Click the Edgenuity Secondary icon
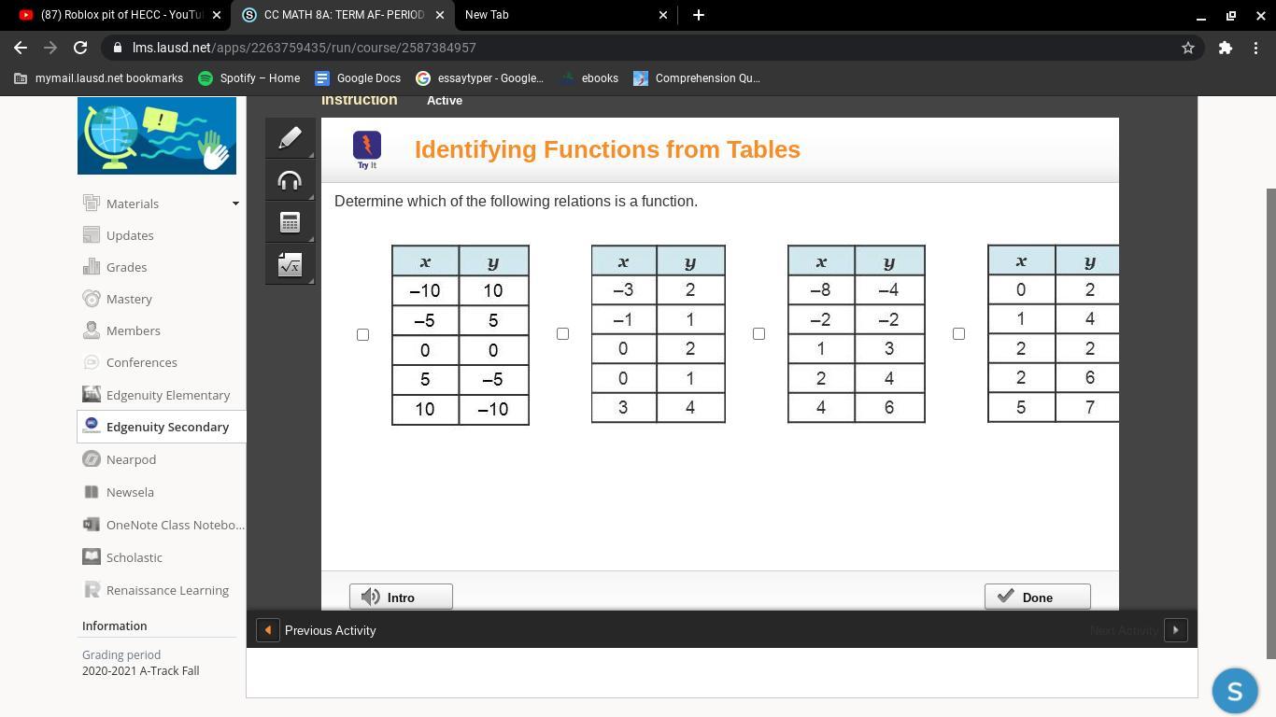Image resolution: width=1276 pixels, height=717 pixels. [92, 427]
